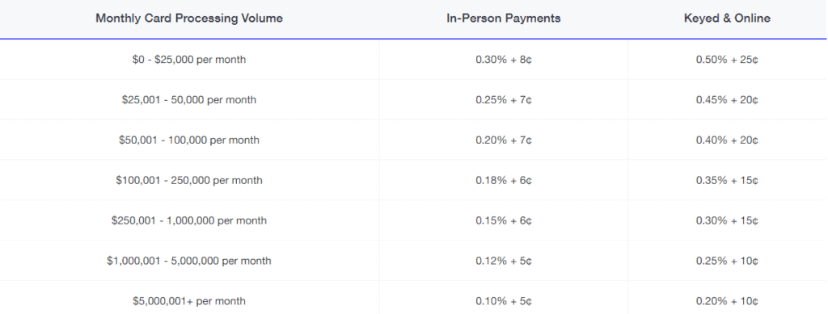
Task: Click the 0.18% + 6¢ in-person rate
Action: (x=503, y=180)
